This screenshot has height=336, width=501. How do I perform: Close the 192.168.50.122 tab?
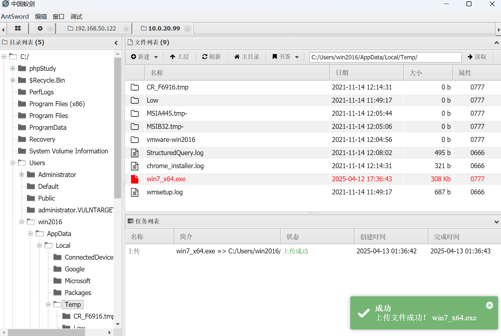(x=126, y=29)
